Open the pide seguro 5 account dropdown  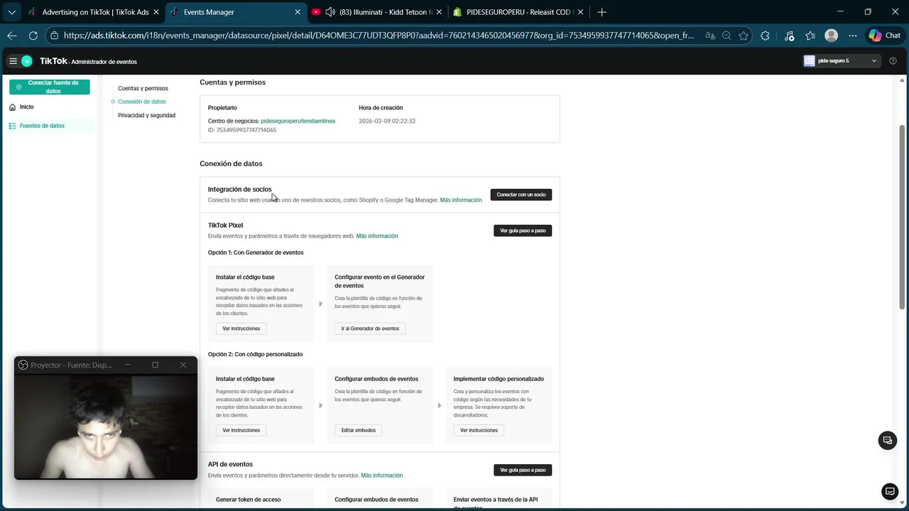(841, 61)
